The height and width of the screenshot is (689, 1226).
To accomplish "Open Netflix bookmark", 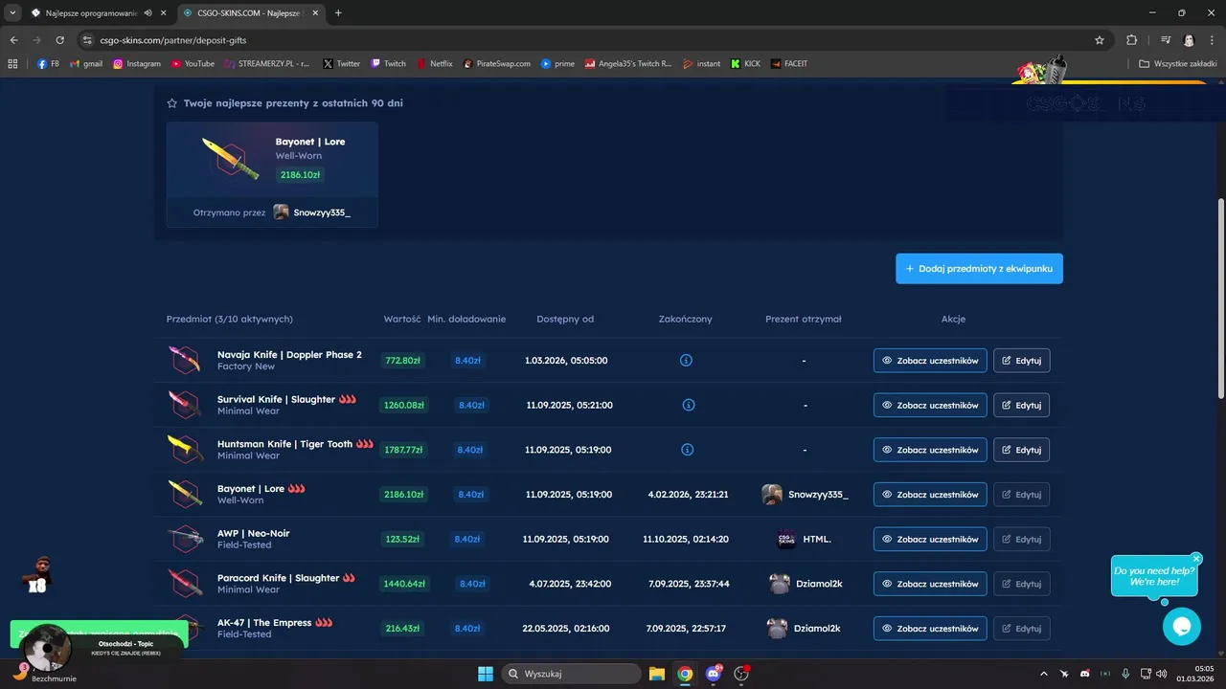I will point(434,64).
